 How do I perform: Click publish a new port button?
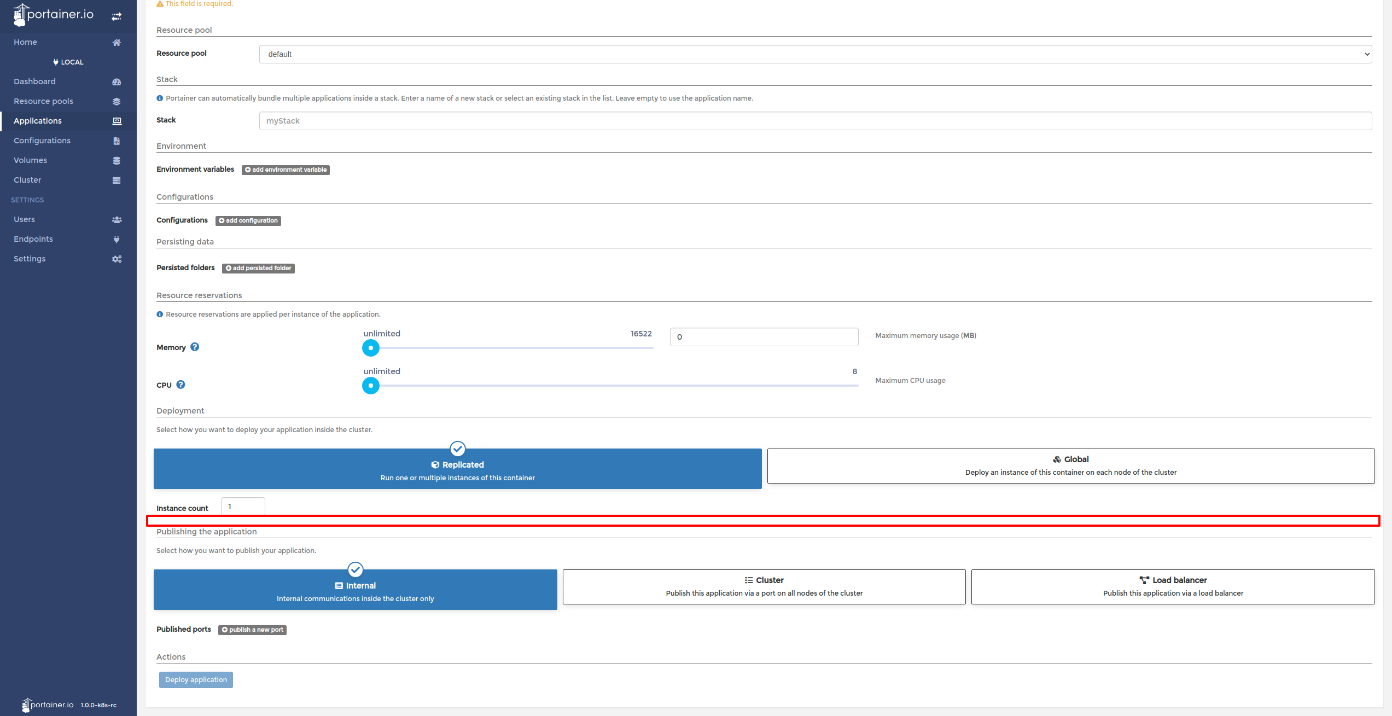pos(252,630)
